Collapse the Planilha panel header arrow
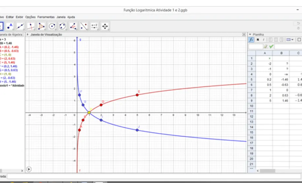302x183 pixels. 250,34
